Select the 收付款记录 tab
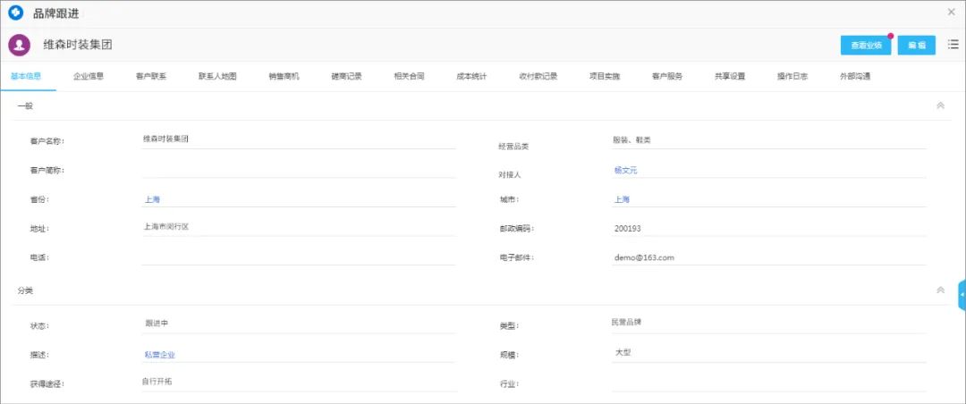The height and width of the screenshot is (404, 966). pos(538,77)
